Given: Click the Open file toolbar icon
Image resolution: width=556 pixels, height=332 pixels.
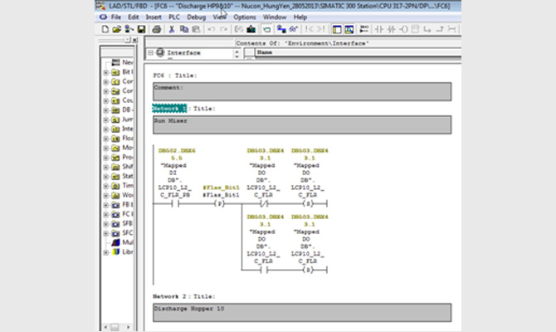Looking at the screenshot, I should tap(117, 29).
